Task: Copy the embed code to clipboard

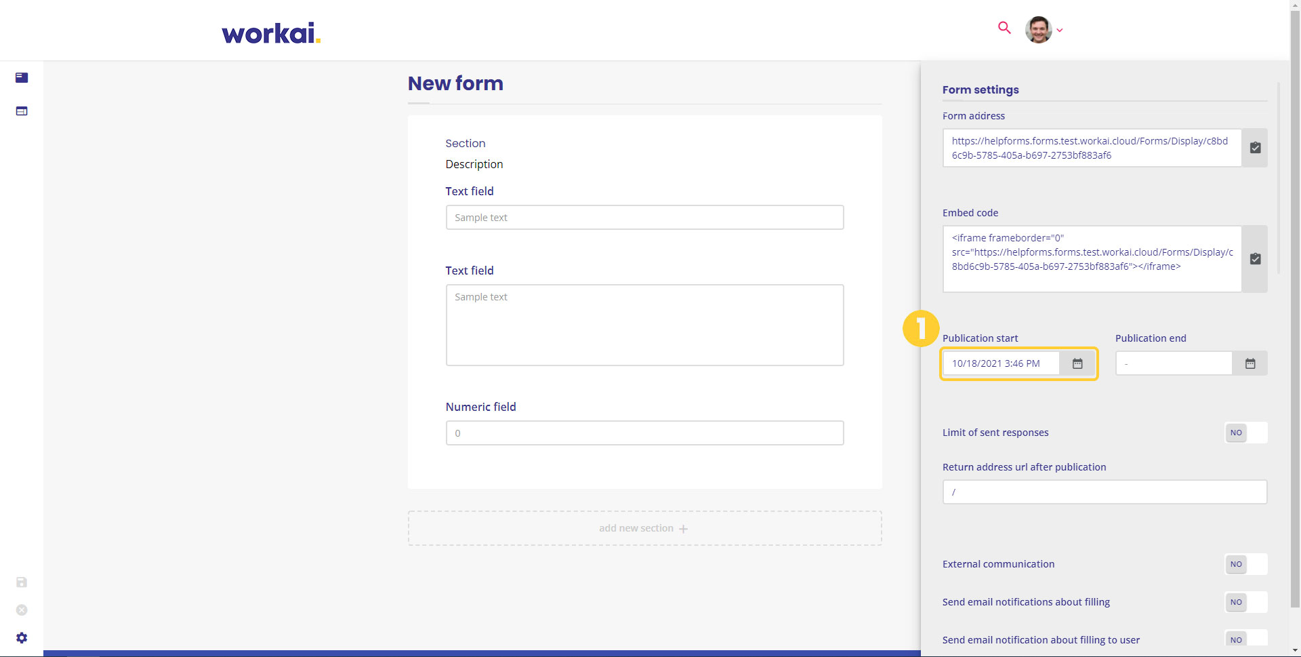Action: [x=1255, y=259]
